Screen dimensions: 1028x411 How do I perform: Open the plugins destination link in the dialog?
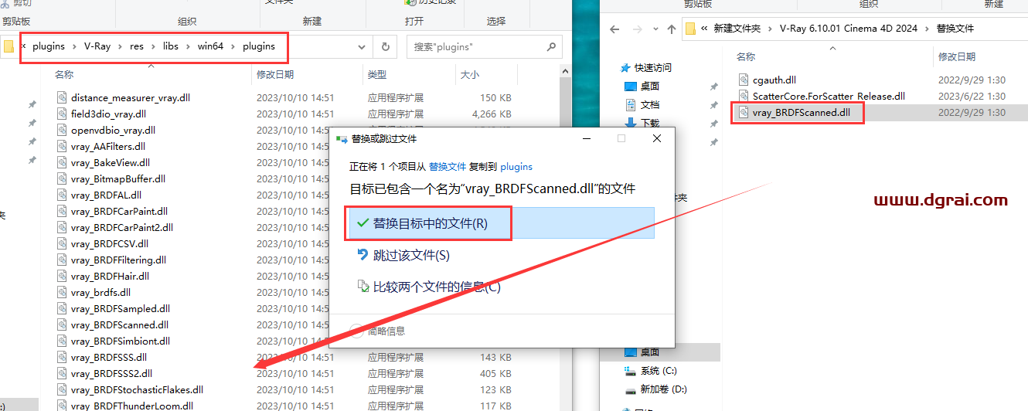point(516,166)
